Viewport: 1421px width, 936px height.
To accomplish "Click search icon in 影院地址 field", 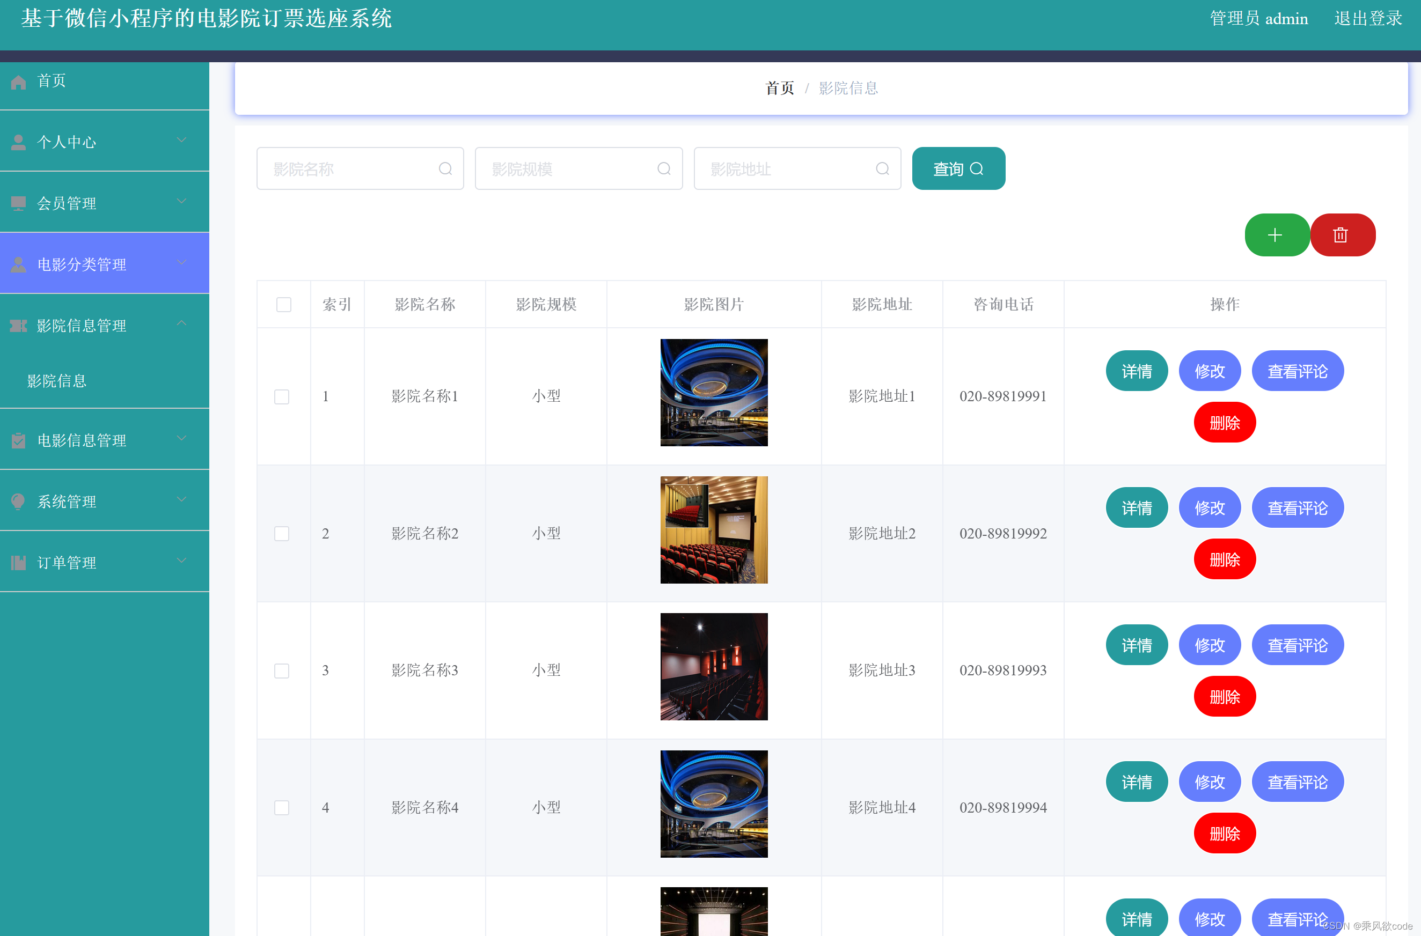I will pyautogui.click(x=882, y=169).
